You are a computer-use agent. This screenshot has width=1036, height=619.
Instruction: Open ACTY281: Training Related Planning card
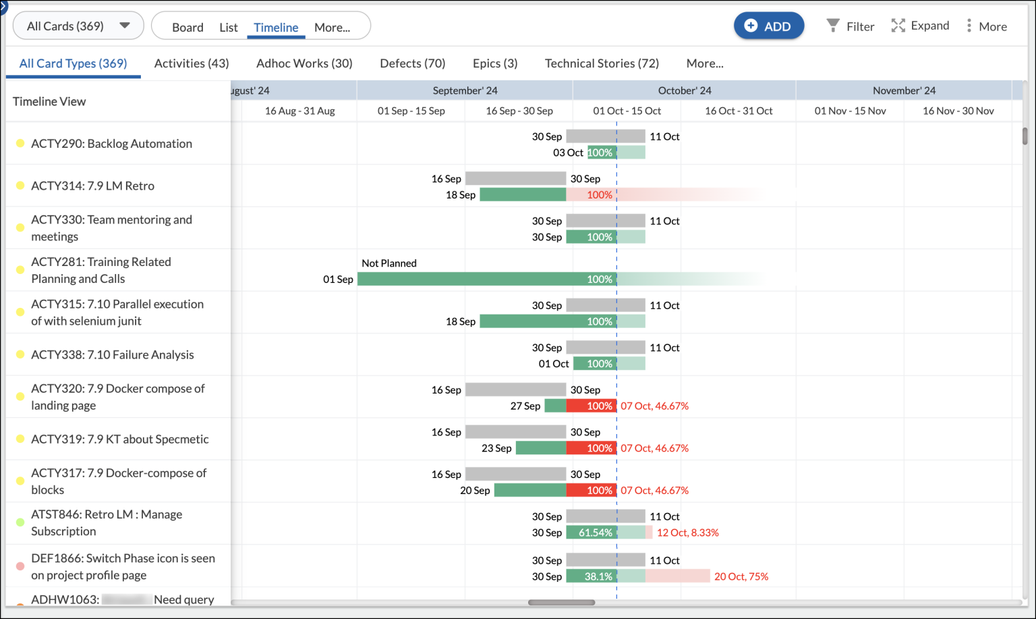click(x=101, y=270)
